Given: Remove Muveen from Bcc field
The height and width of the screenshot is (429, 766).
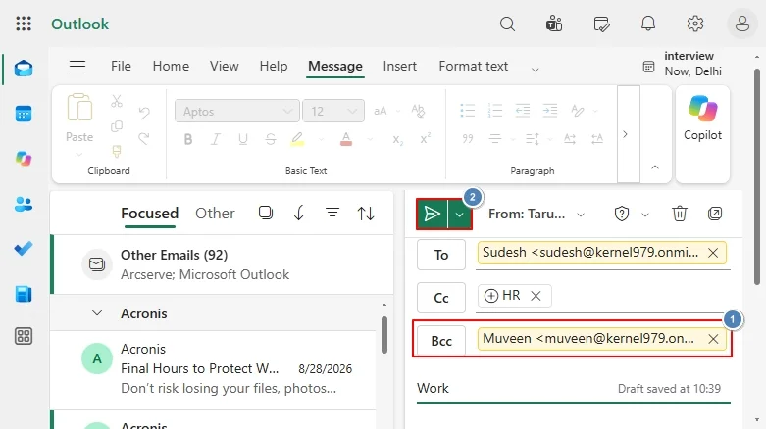Looking at the screenshot, I should pyautogui.click(x=713, y=339).
